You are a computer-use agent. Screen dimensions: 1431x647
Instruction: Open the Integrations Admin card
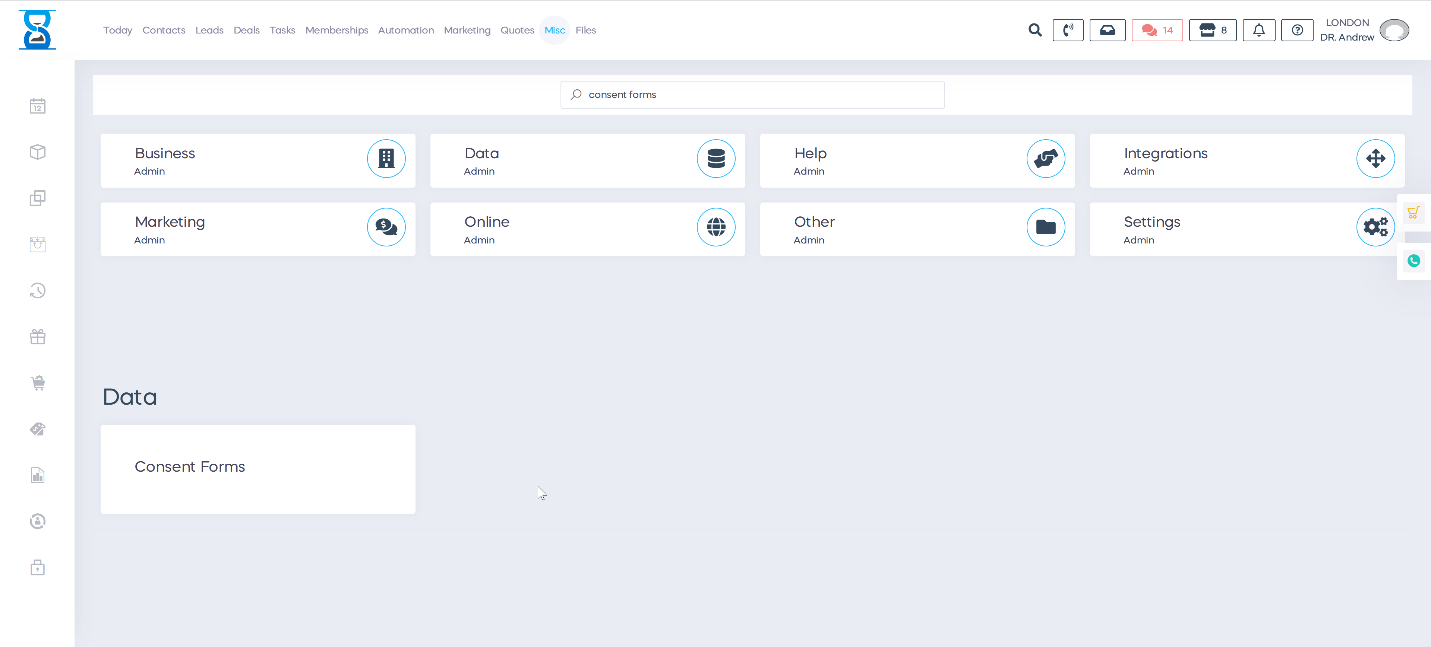1247,160
